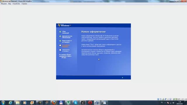Viewport: 187px width, 105px height.
Task: Click the shared folders indicator icon
Action: [168, 99]
